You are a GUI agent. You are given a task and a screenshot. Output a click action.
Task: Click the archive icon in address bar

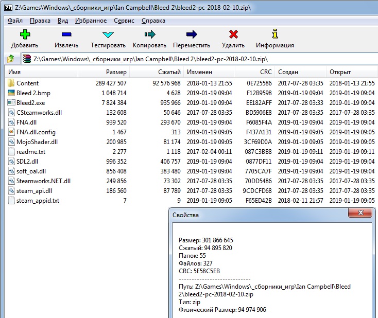click(26, 59)
